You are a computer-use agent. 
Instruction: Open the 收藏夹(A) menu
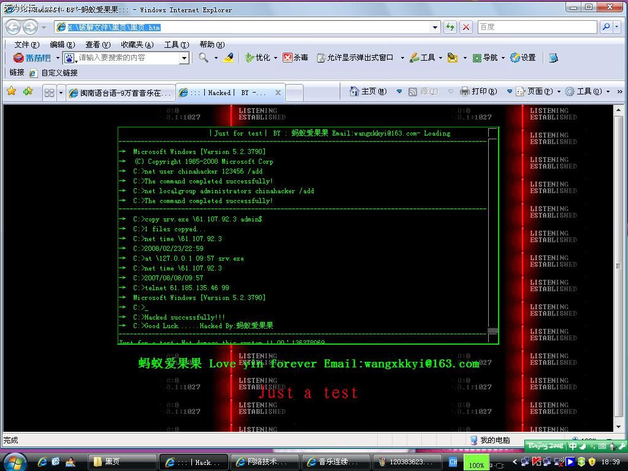coord(137,44)
